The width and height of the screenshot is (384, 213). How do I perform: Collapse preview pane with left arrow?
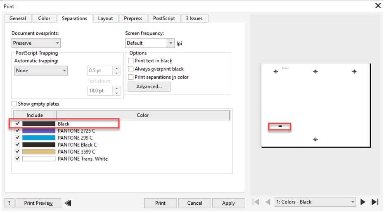click(68, 203)
